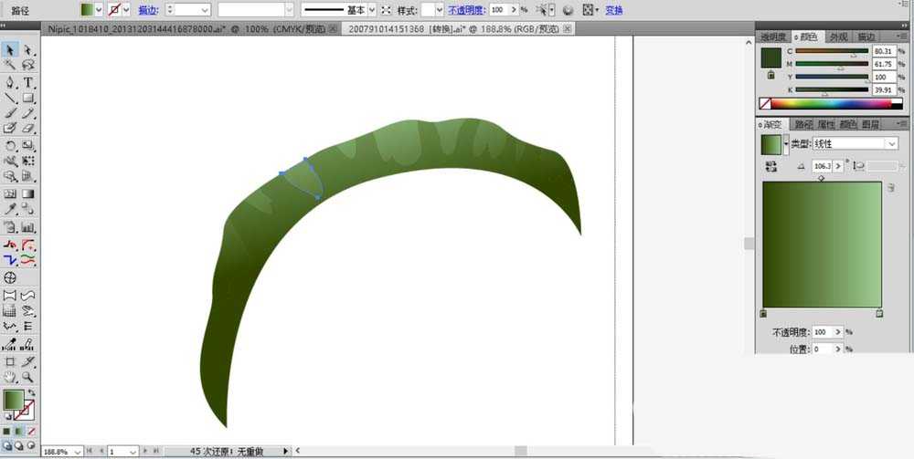
Task: Expand the stroke weight dropdown
Action: point(204,10)
